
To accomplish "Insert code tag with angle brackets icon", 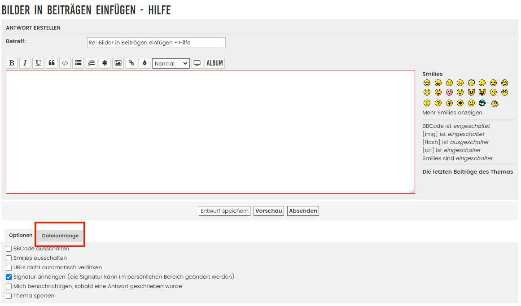I will (x=65, y=63).
